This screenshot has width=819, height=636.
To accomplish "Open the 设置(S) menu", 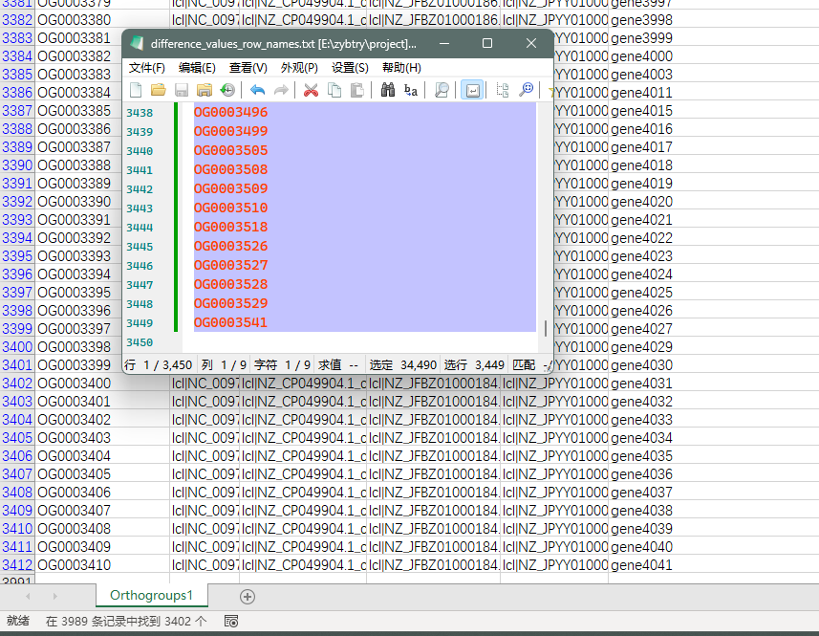I will (x=350, y=68).
